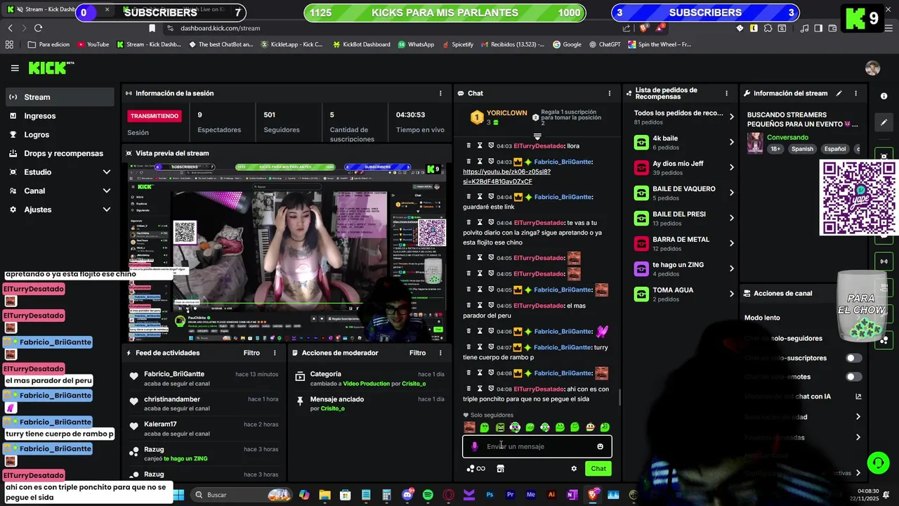Open Brave Shields icon
Image resolution: width=899 pixels, height=506 pixels.
click(x=644, y=28)
